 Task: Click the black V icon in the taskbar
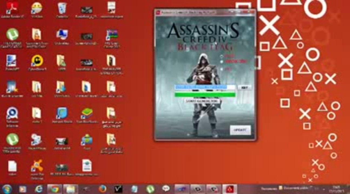tap(118, 189)
